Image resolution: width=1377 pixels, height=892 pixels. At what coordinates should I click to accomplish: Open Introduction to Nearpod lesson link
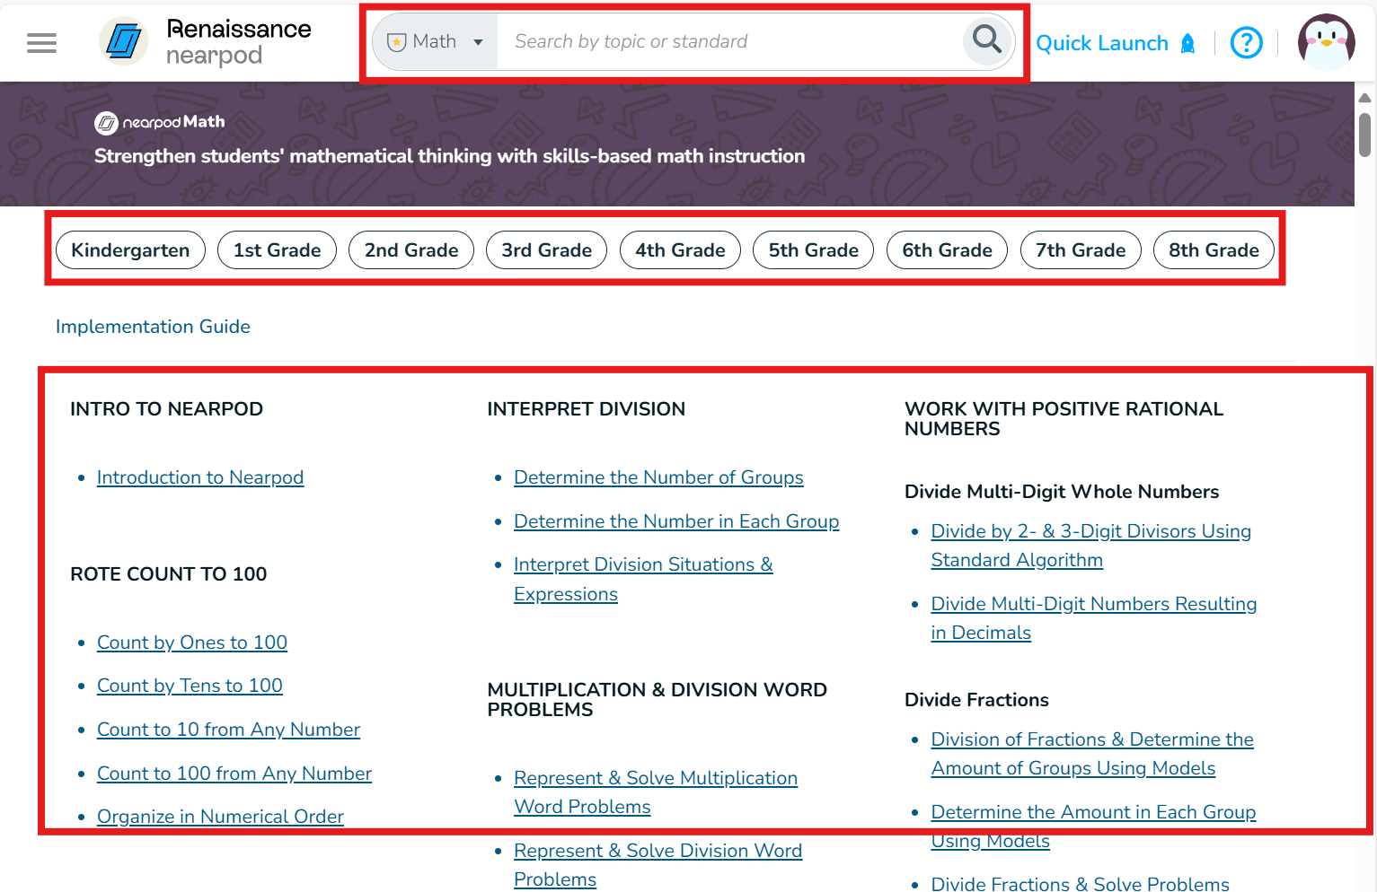pyautogui.click(x=200, y=477)
